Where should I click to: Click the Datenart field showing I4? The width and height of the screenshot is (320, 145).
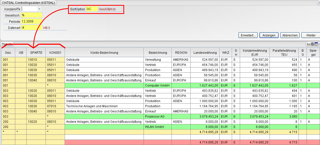(x=32, y=28)
